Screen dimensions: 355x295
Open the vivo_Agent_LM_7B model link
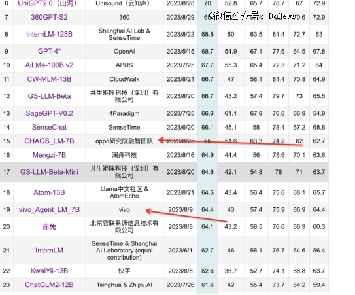click(x=49, y=209)
